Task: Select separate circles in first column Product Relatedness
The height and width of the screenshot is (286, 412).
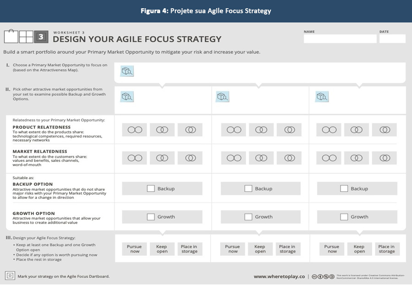Action: coord(135,130)
